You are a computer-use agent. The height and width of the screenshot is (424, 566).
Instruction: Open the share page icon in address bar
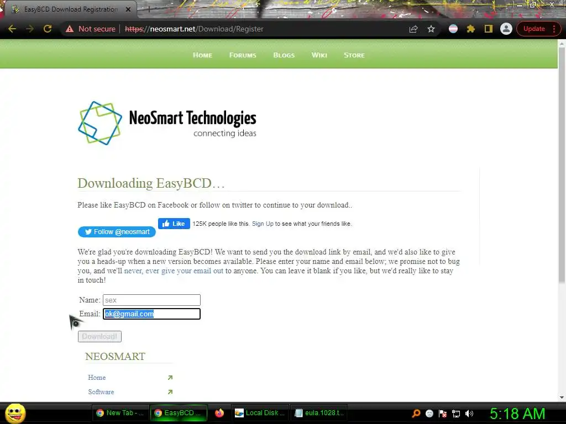413,29
